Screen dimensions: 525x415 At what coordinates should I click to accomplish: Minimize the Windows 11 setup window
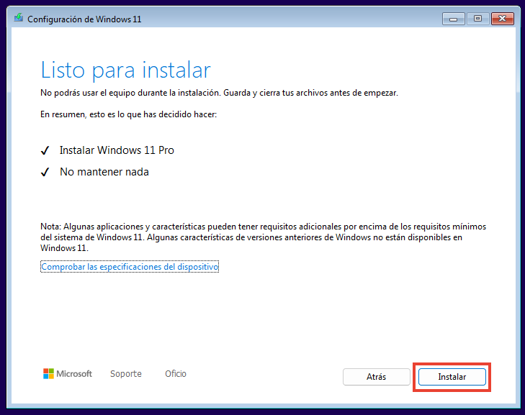tap(453, 18)
